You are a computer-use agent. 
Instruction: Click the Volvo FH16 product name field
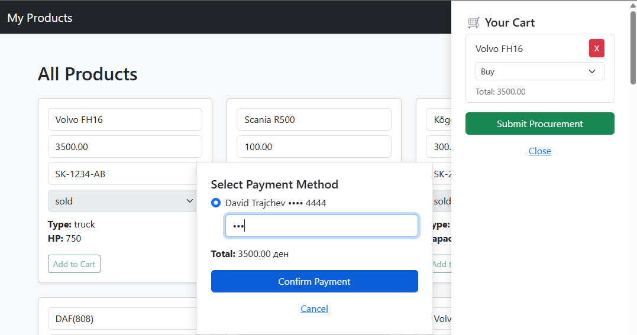pos(124,119)
